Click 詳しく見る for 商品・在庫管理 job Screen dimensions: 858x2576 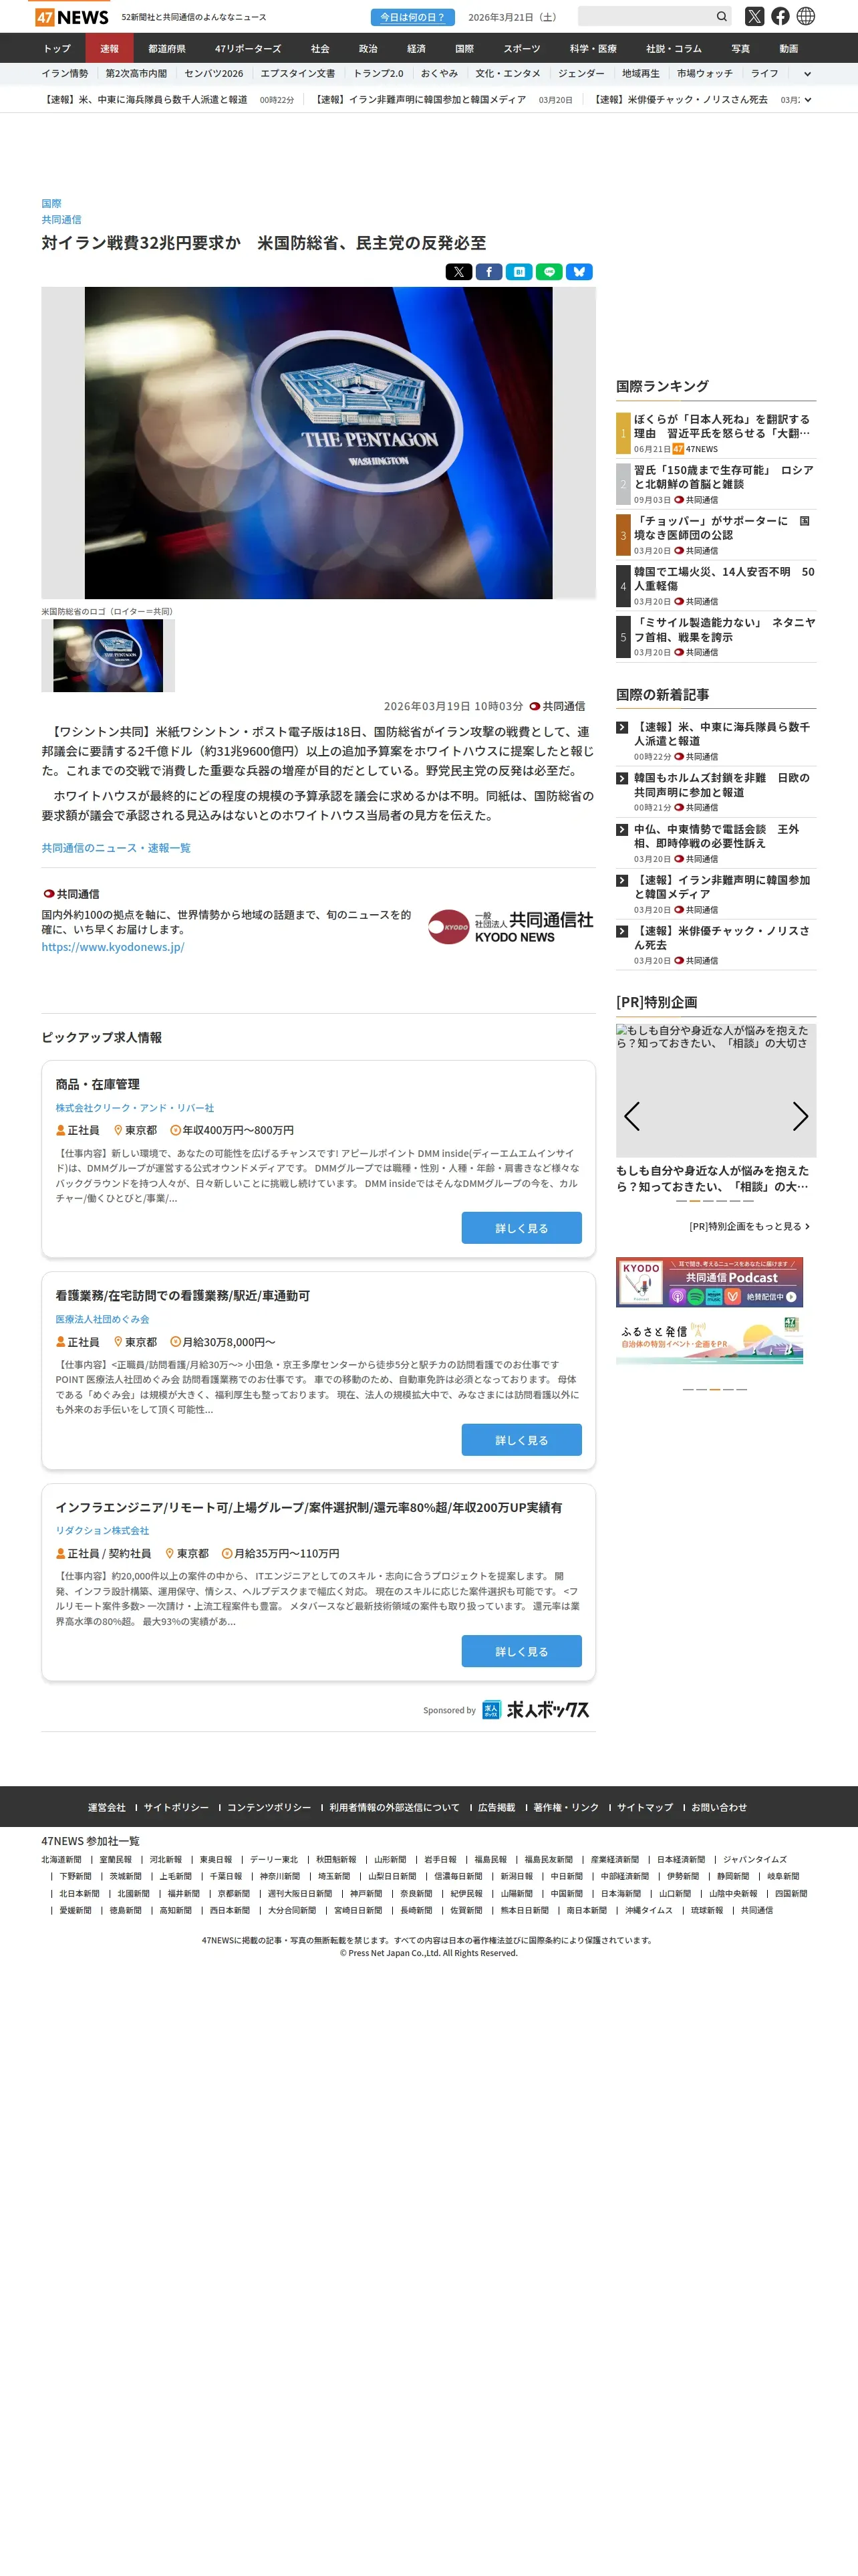point(521,1228)
